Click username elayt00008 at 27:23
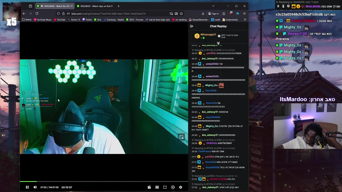This screenshot has height=192, width=342. point(212,167)
